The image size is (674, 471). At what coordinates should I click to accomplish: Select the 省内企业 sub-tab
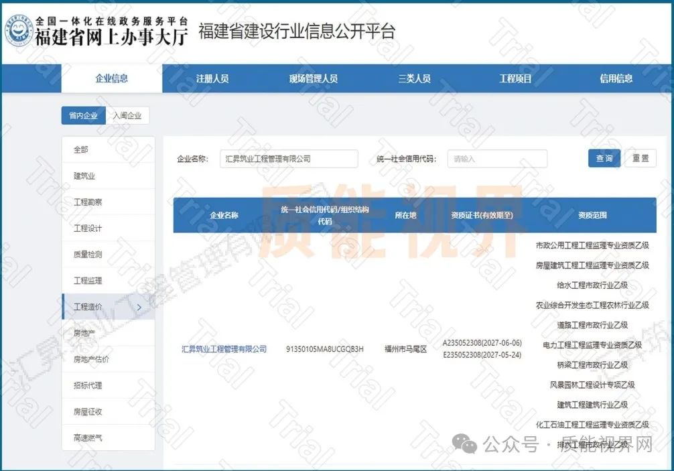coord(83,116)
